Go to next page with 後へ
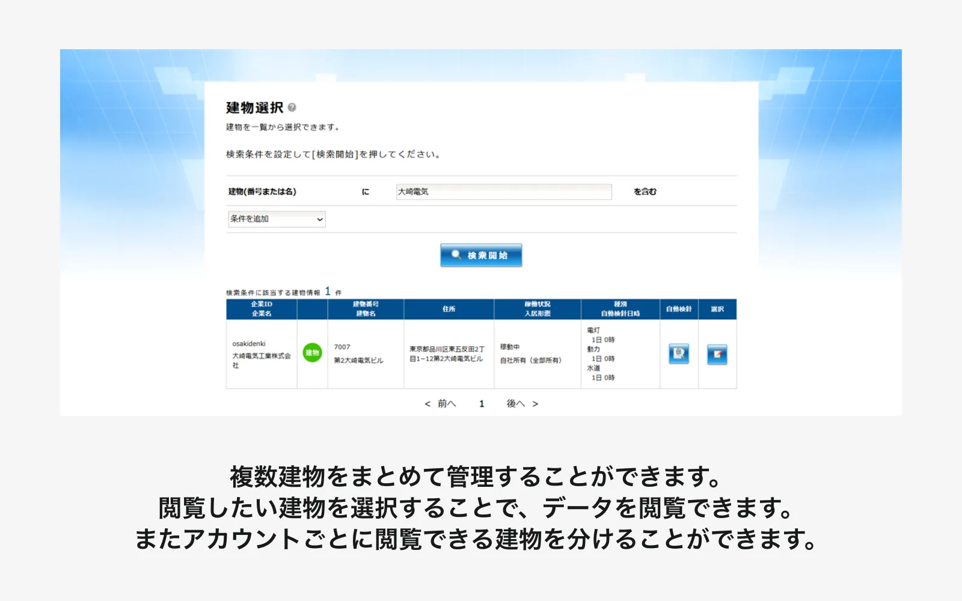 [x=521, y=404]
